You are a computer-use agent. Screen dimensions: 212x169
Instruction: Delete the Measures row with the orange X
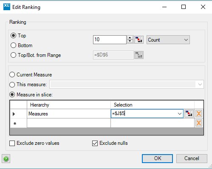coord(199,113)
